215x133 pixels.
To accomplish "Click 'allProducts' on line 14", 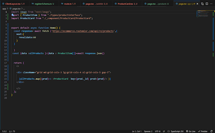I will [x=36, y=53].
